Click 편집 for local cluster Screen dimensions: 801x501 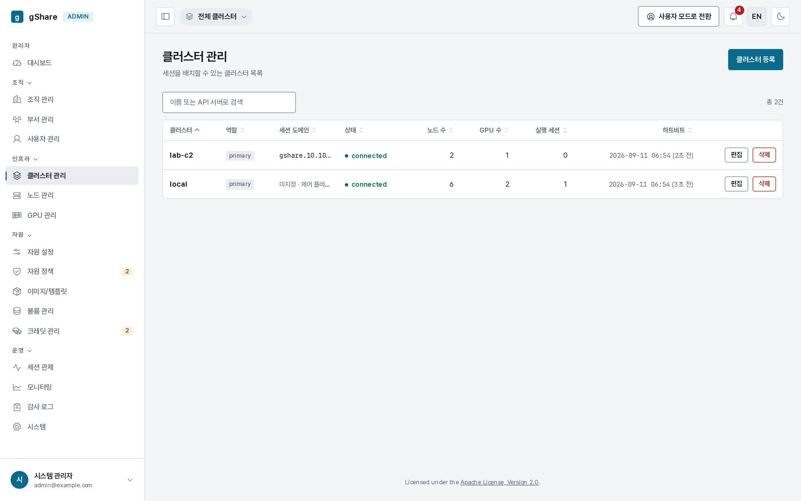click(x=736, y=184)
